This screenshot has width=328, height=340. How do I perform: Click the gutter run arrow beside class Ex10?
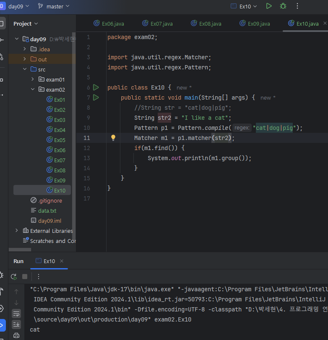[x=96, y=87]
